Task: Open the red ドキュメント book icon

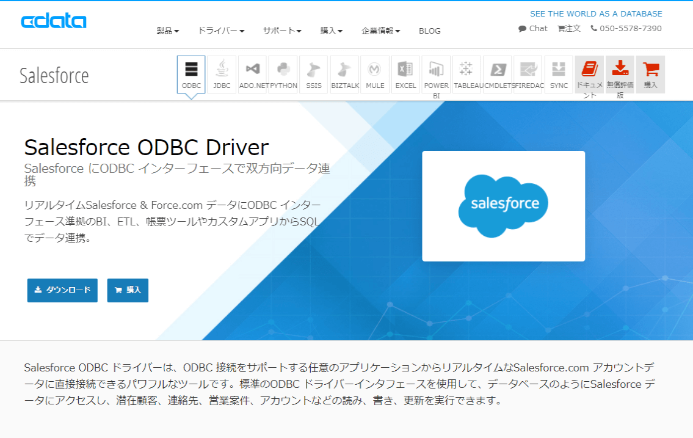Action: (590, 75)
